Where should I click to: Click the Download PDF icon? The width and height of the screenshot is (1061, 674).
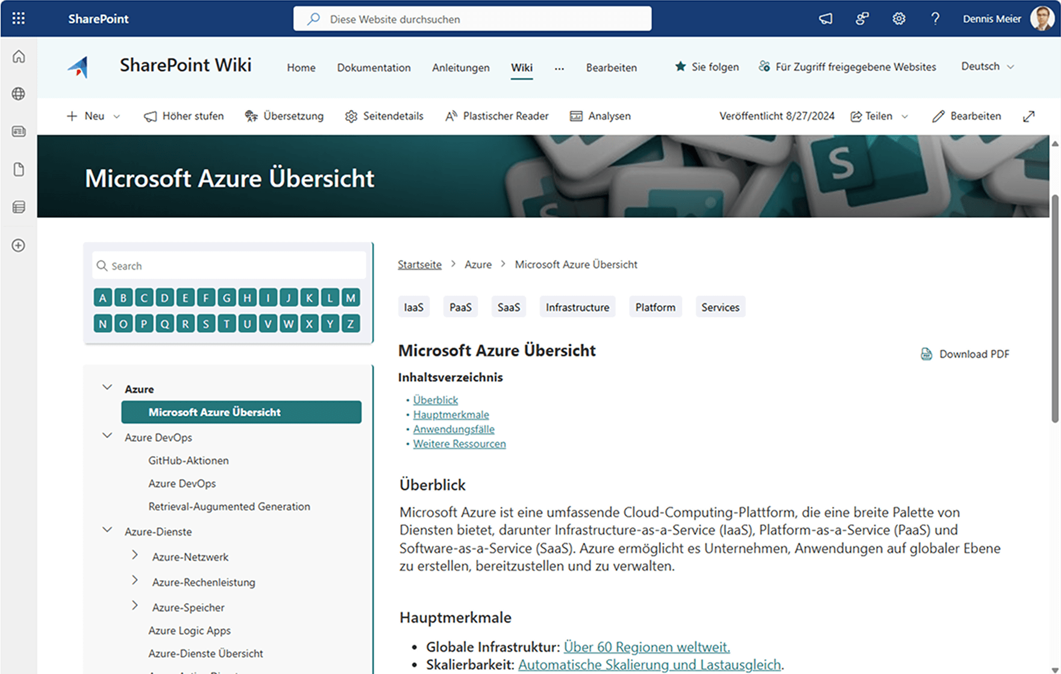tap(927, 354)
